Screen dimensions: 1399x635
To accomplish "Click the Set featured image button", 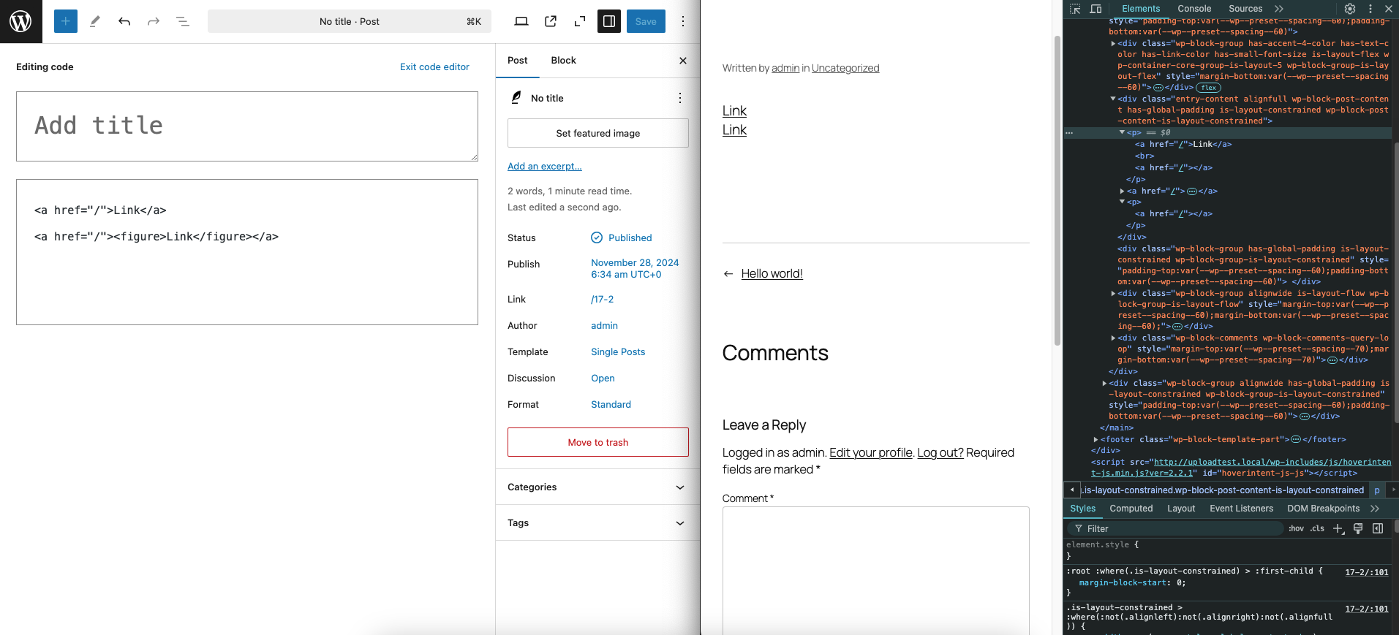I will point(597,133).
